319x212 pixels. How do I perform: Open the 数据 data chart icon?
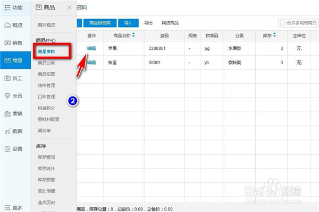[14, 131]
